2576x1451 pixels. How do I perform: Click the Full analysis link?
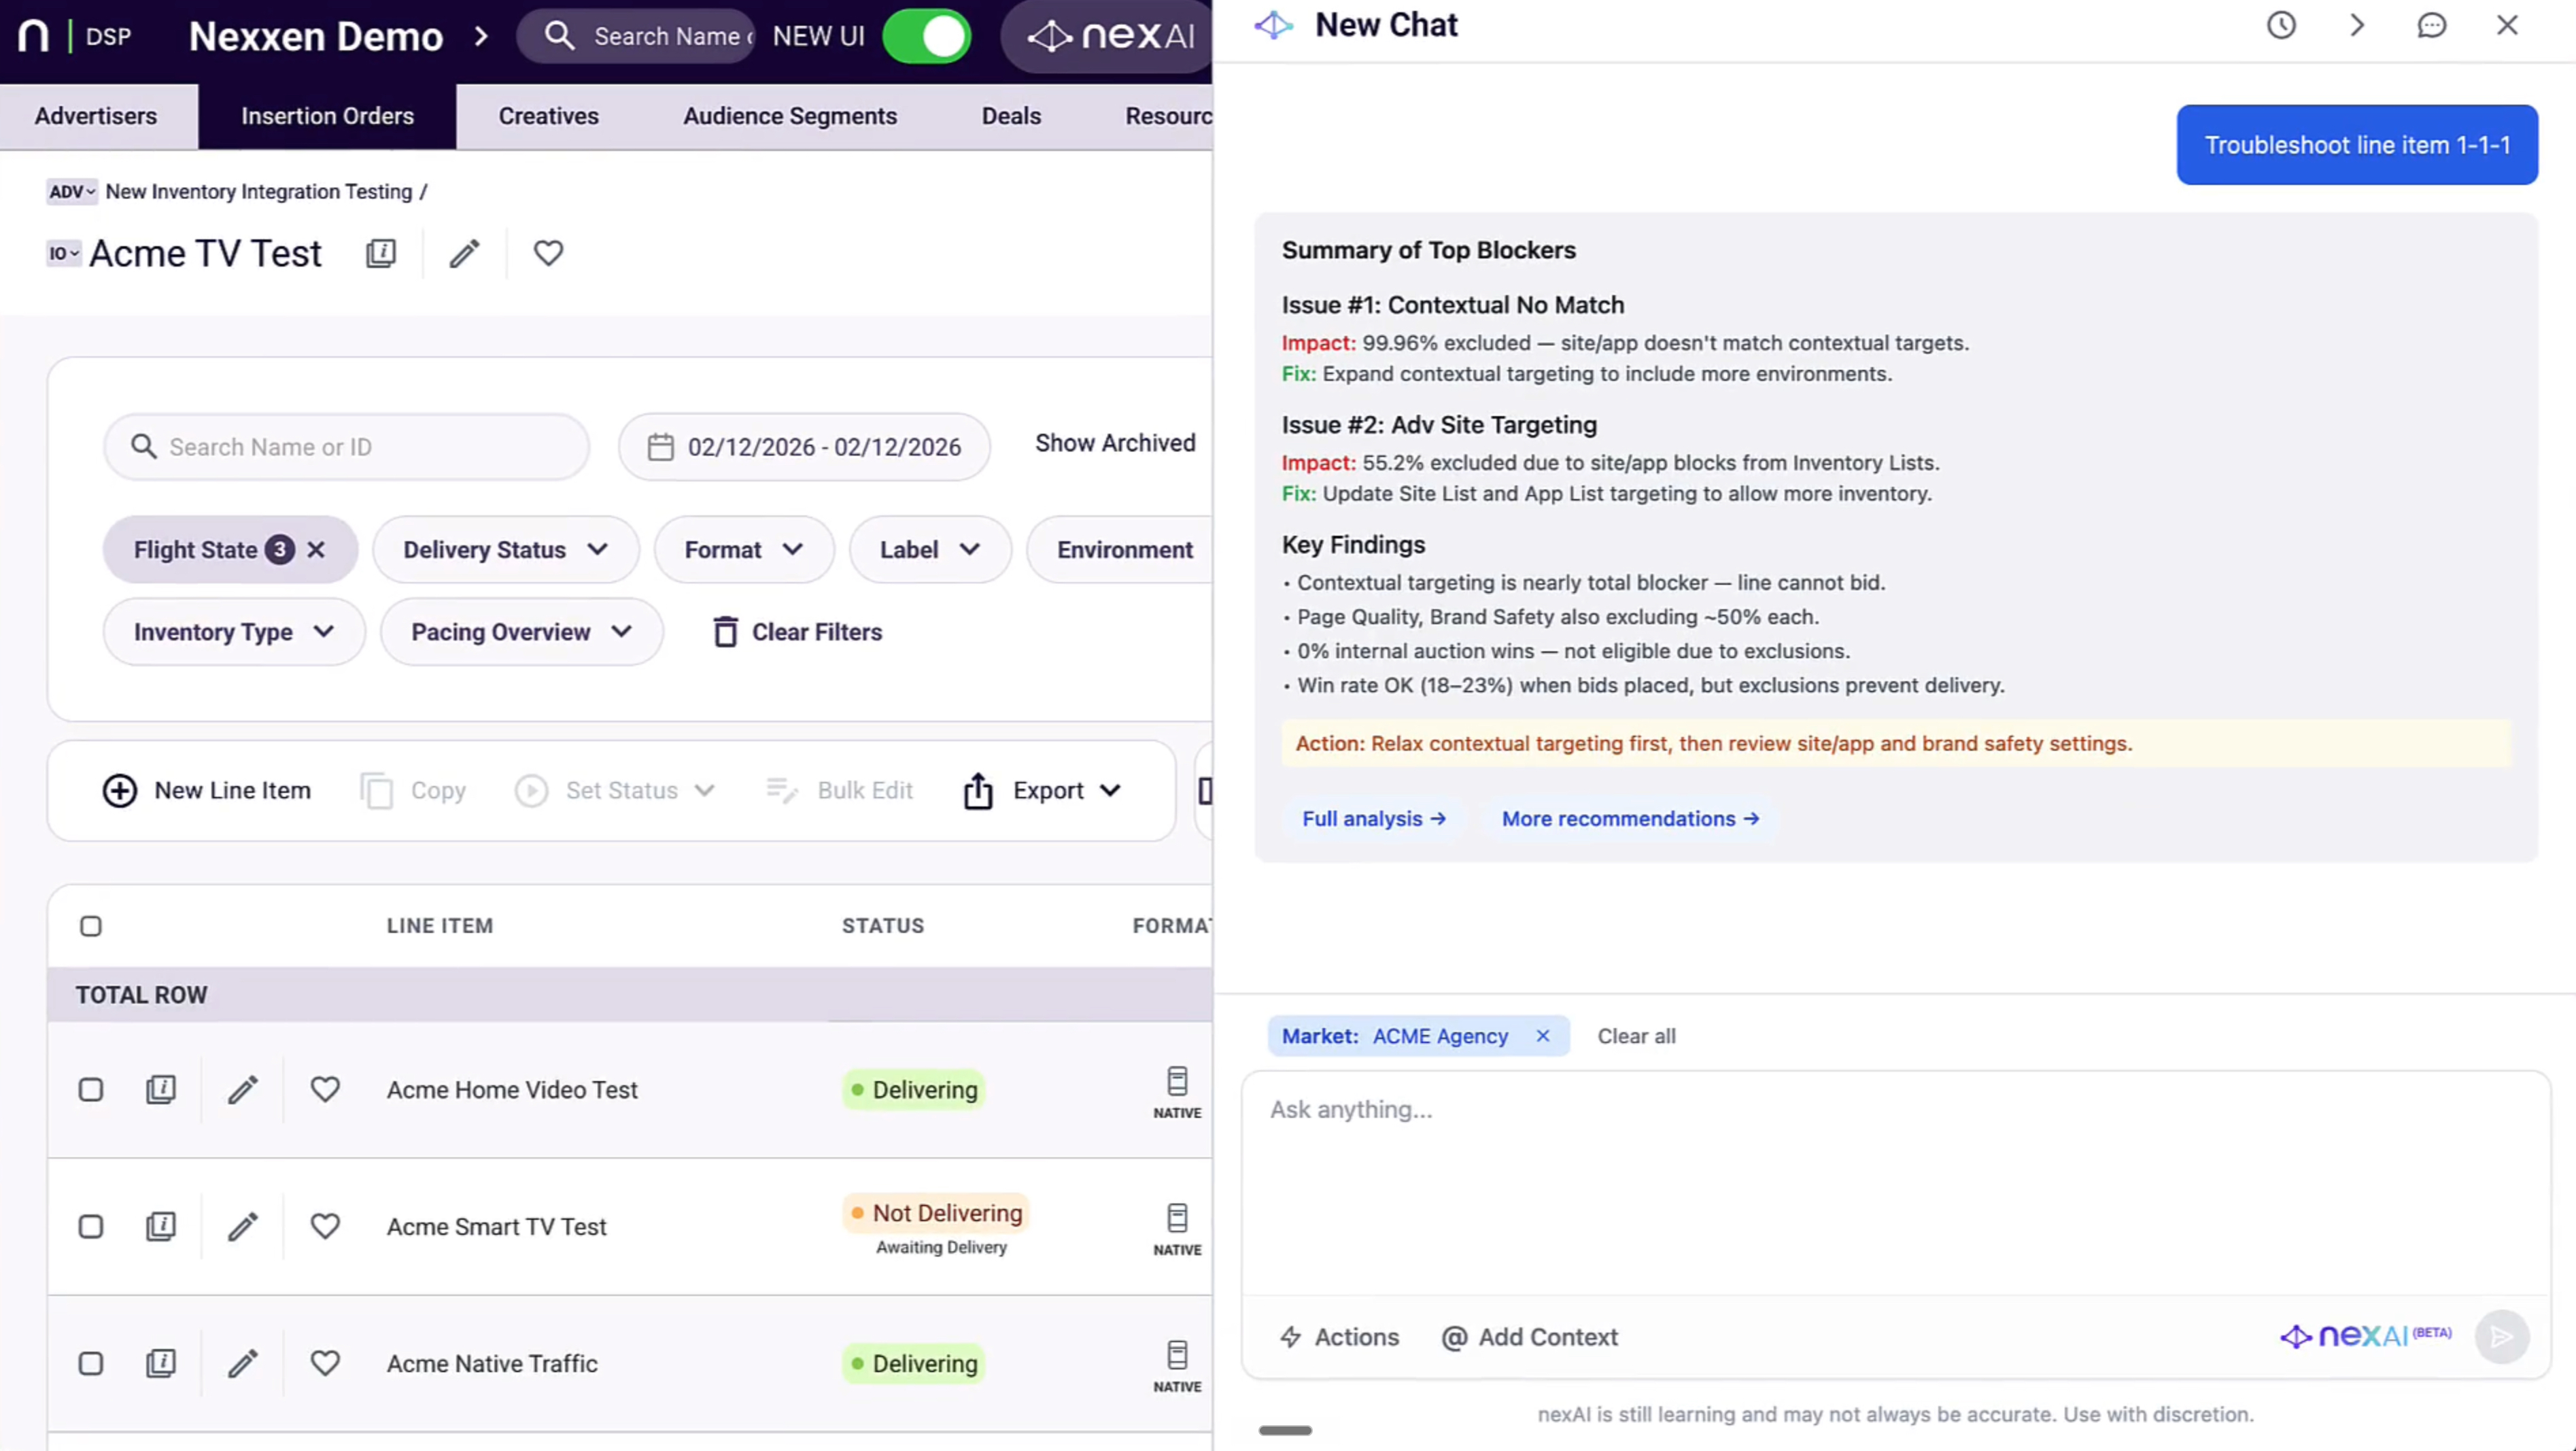tap(1374, 819)
